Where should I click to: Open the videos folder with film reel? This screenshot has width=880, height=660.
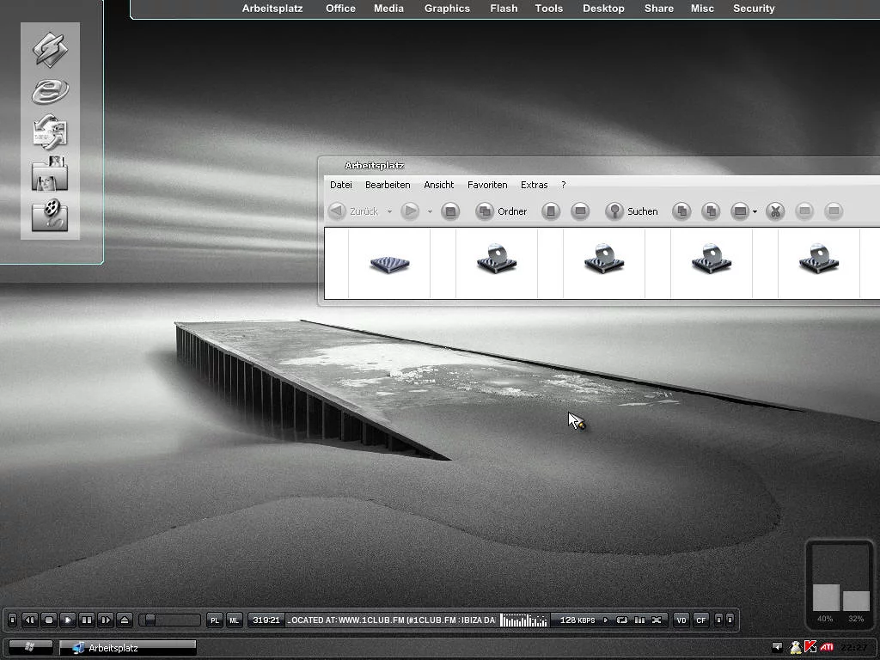click(50, 215)
